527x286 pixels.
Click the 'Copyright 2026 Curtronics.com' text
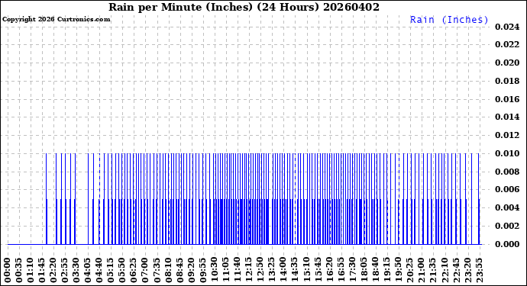tap(56, 19)
